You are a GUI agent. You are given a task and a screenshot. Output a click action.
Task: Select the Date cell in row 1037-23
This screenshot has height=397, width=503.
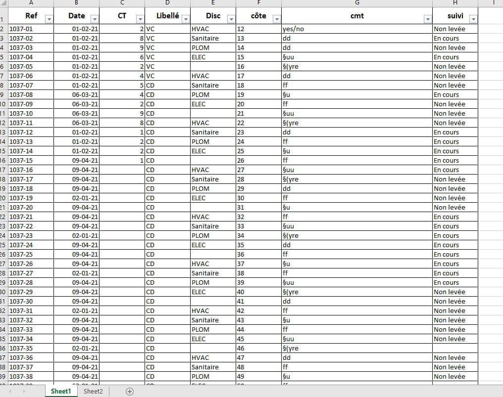click(x=76, y=235)
